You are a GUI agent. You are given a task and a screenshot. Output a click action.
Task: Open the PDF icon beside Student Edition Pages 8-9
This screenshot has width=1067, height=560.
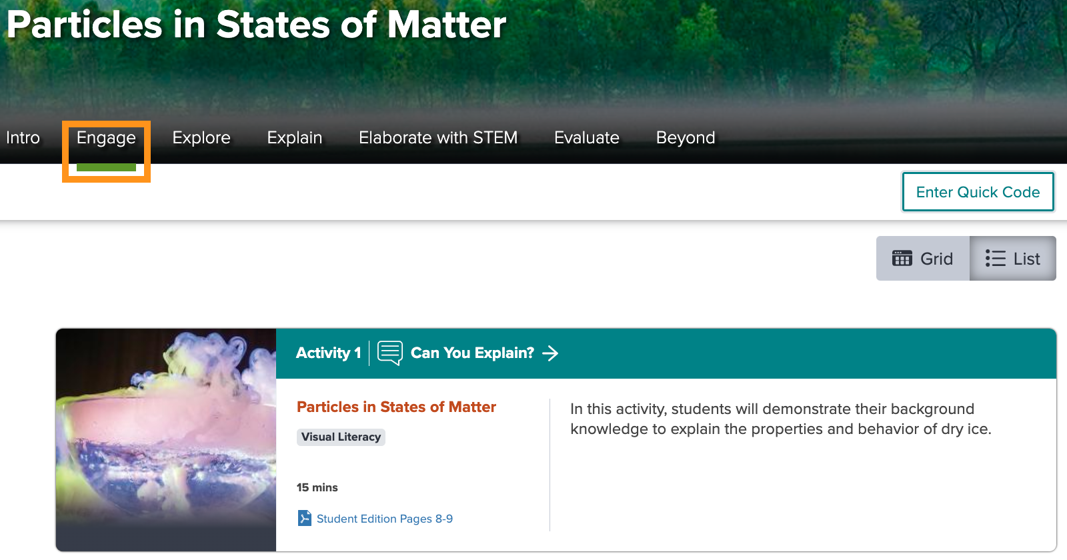coord(304,518)
